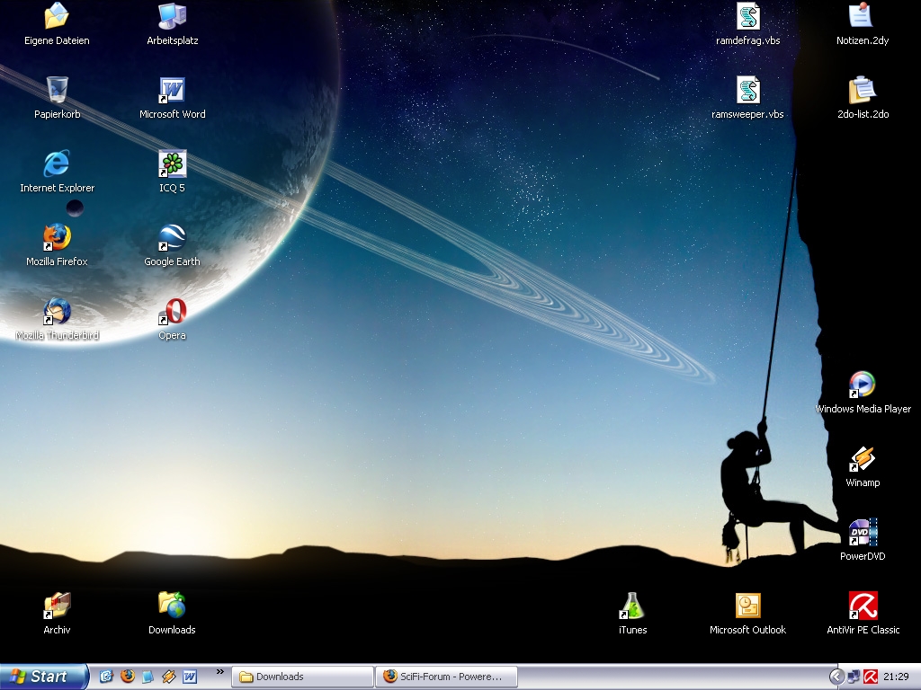Launch ICQ 5 from the desktop

tap(172, 164)
